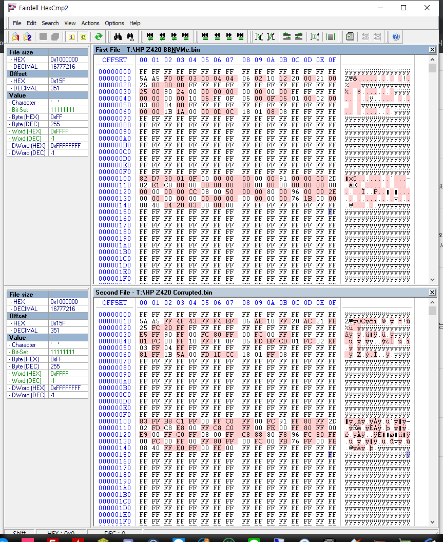The width and height of the screenshot is (443, 542).
Task: Click the stacked gray squares toolbar icon
Action: click(55, 36)
